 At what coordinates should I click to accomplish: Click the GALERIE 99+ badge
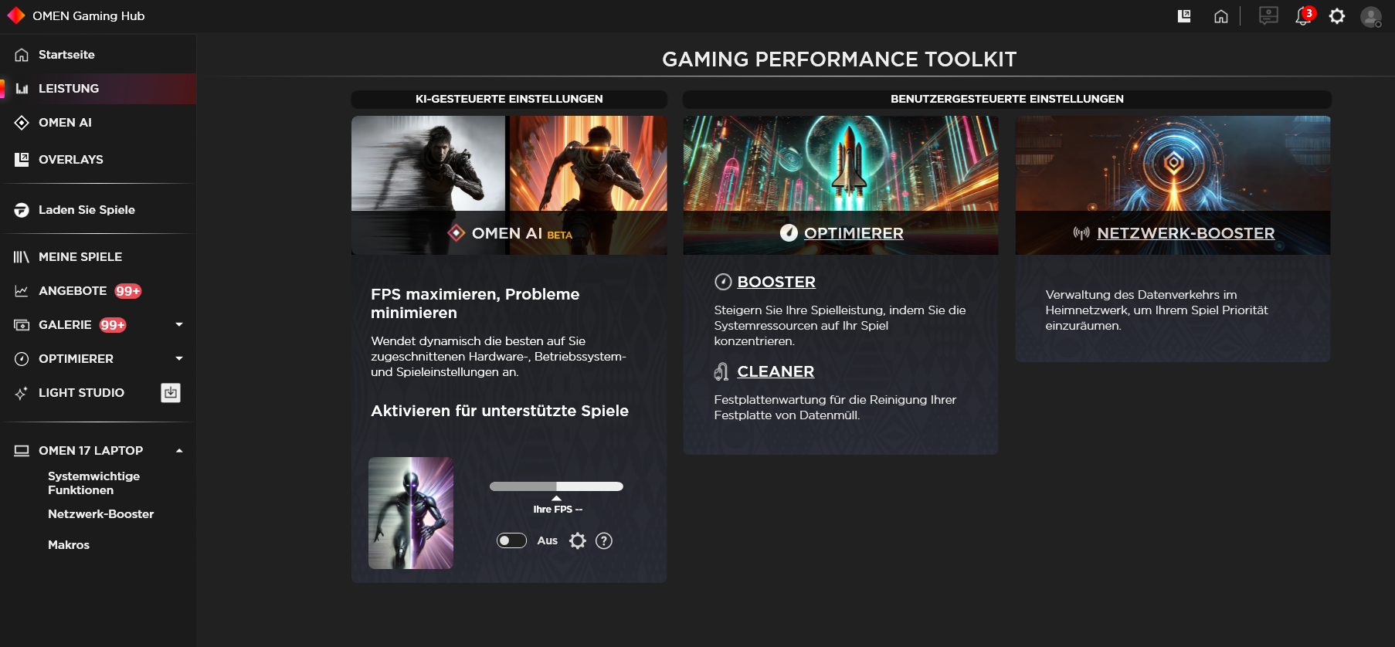click(113, 325)
